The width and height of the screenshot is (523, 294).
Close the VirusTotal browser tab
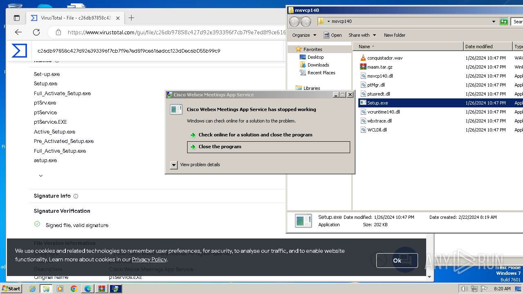click(x=118, y=18)
